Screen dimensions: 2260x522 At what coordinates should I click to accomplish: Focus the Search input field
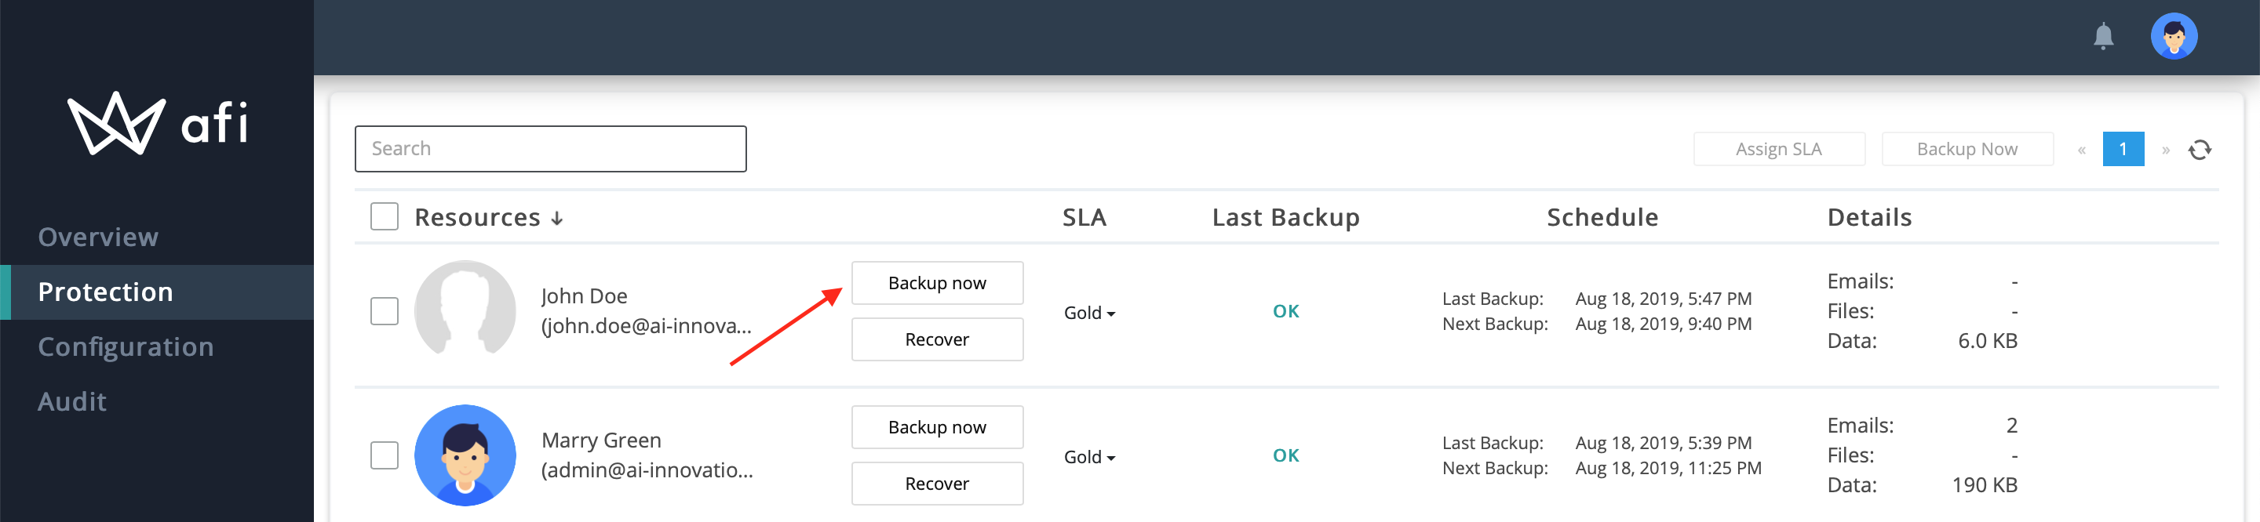click(x=550, y=149)
